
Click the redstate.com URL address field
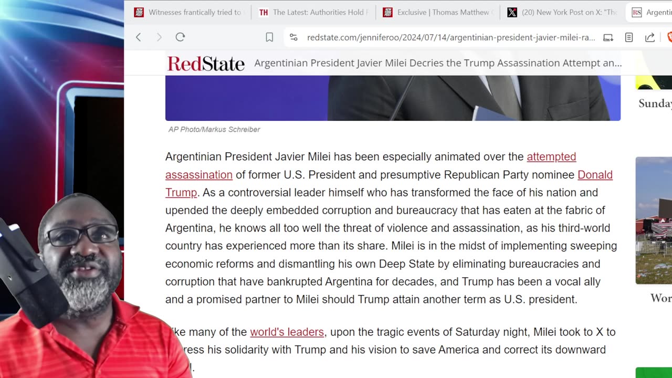[451, 37]
